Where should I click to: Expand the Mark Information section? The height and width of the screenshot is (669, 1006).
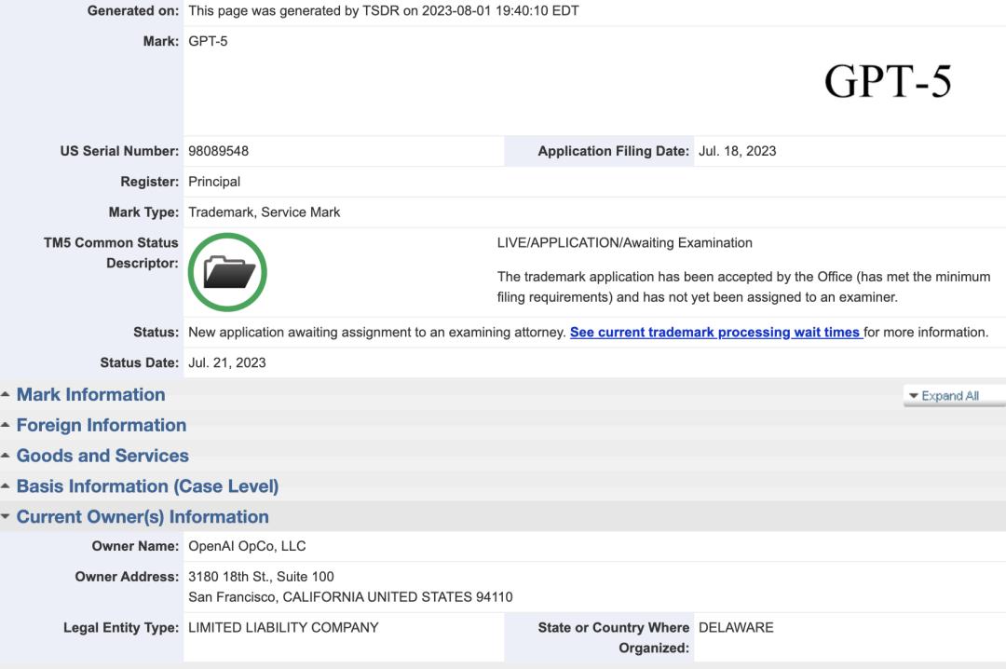click(90, 394)
